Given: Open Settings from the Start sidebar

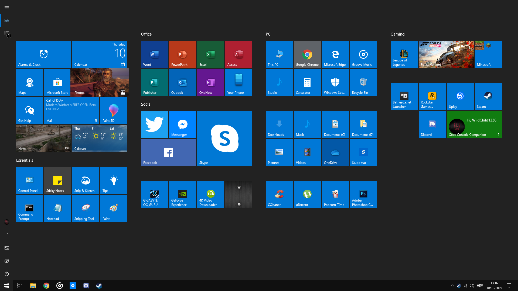Looking at the screenshot, I should 7,261.
